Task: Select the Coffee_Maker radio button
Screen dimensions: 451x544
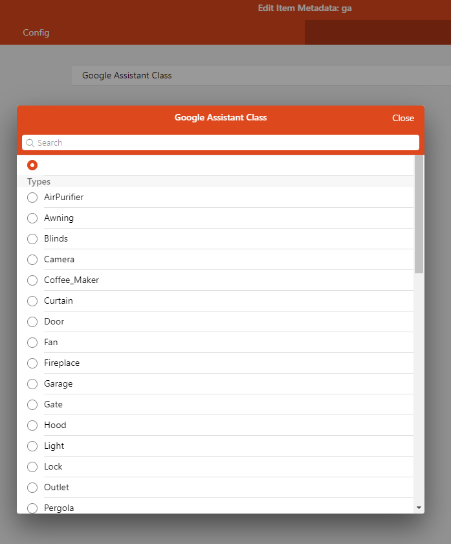Action: (x=32, y=280)
